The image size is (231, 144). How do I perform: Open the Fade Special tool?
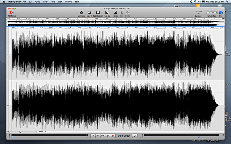(x=98, y=13)
